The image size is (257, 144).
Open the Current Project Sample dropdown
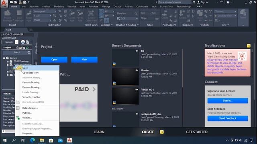[16, 42]
